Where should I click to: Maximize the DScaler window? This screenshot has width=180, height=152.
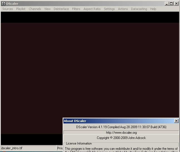pos(171,4)
